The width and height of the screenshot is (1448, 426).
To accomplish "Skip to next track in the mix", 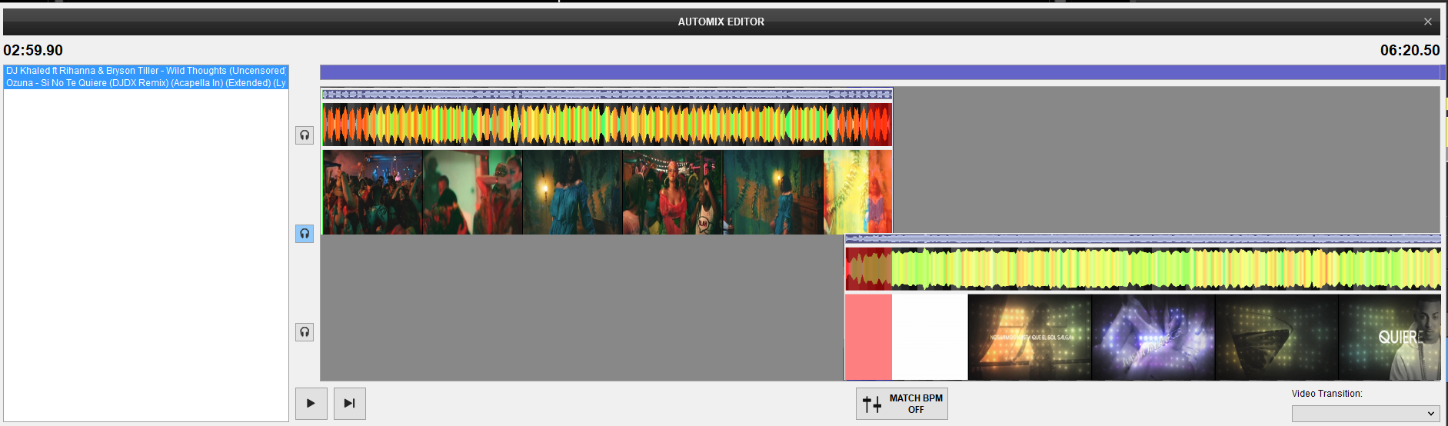I will [350, 404].
